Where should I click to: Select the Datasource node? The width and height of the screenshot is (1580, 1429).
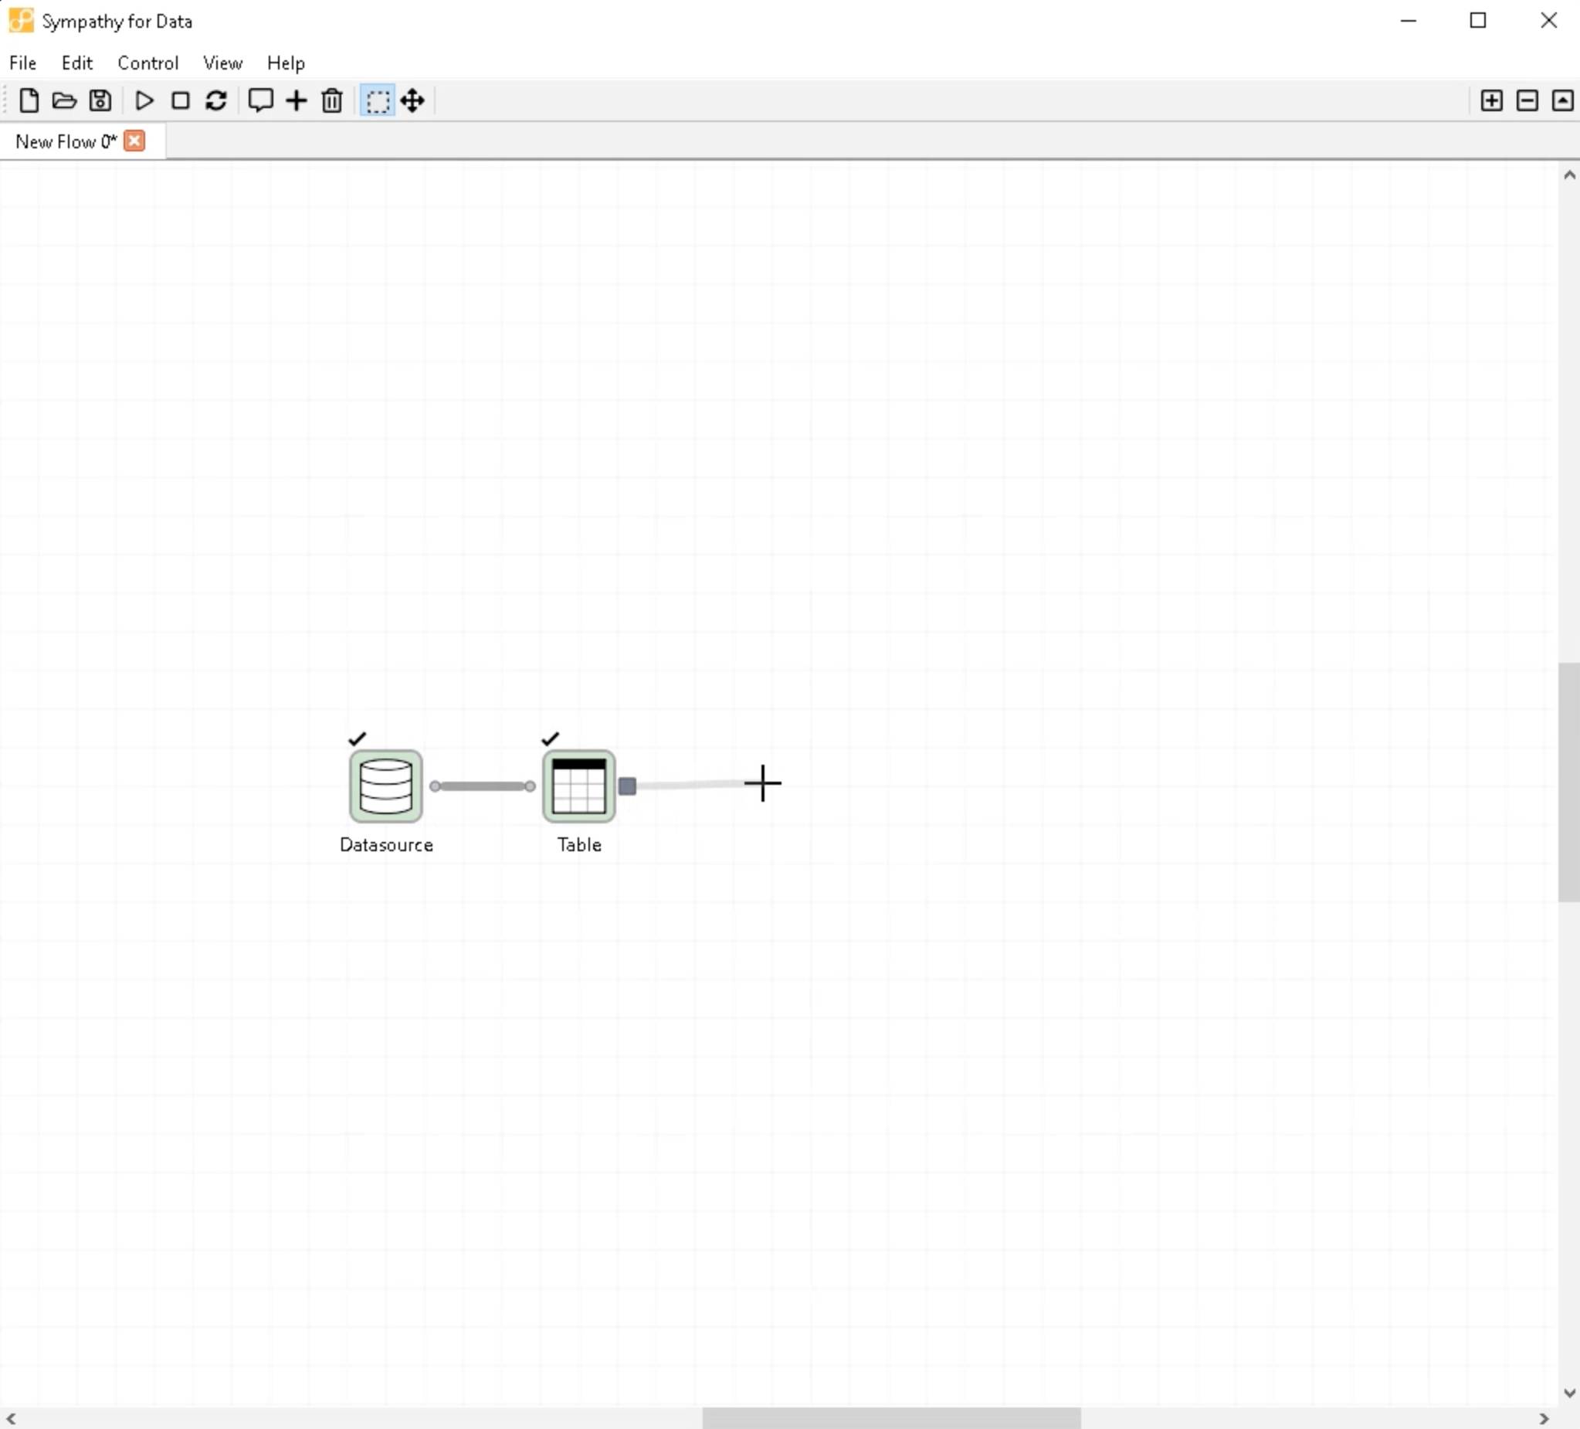point(385,786)
